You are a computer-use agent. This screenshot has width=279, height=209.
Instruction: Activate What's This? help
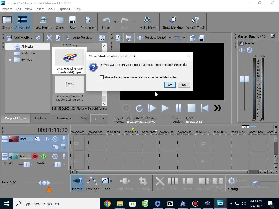[195, 23]
